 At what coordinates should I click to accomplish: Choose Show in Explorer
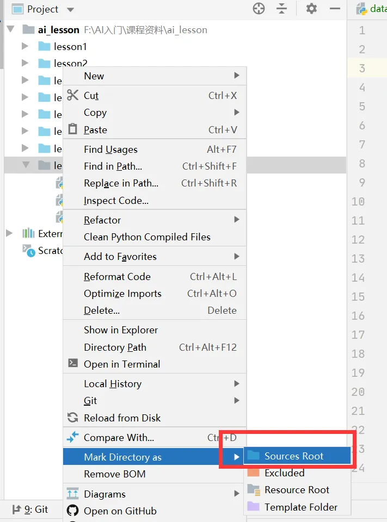click(155, 330)
